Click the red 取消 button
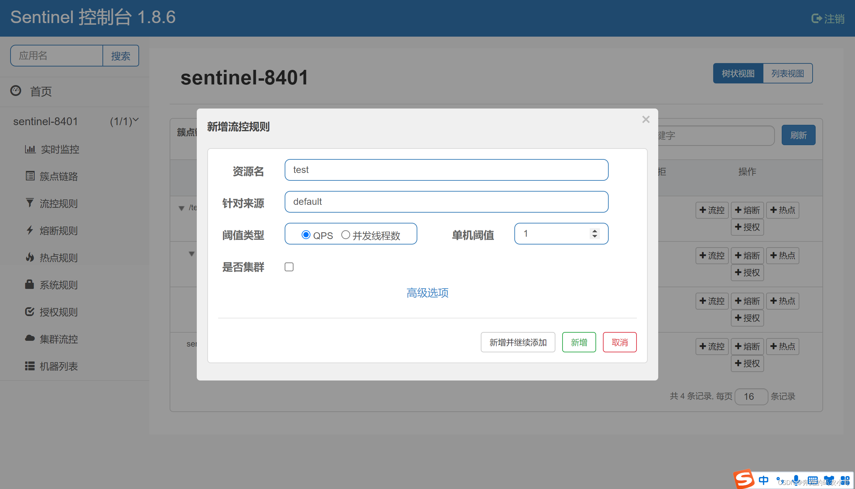Viewport: 855px width, 489px height. coord(620,342)
